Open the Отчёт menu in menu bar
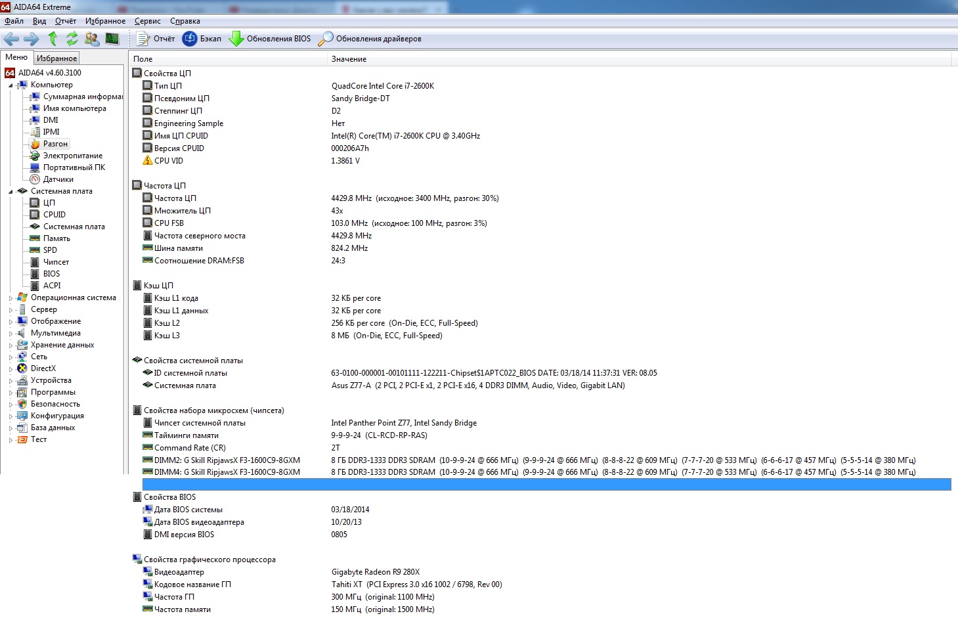Image resolution: width=958 pixels, height=618 pixels. pyautogui.click(x=66, y=21)
